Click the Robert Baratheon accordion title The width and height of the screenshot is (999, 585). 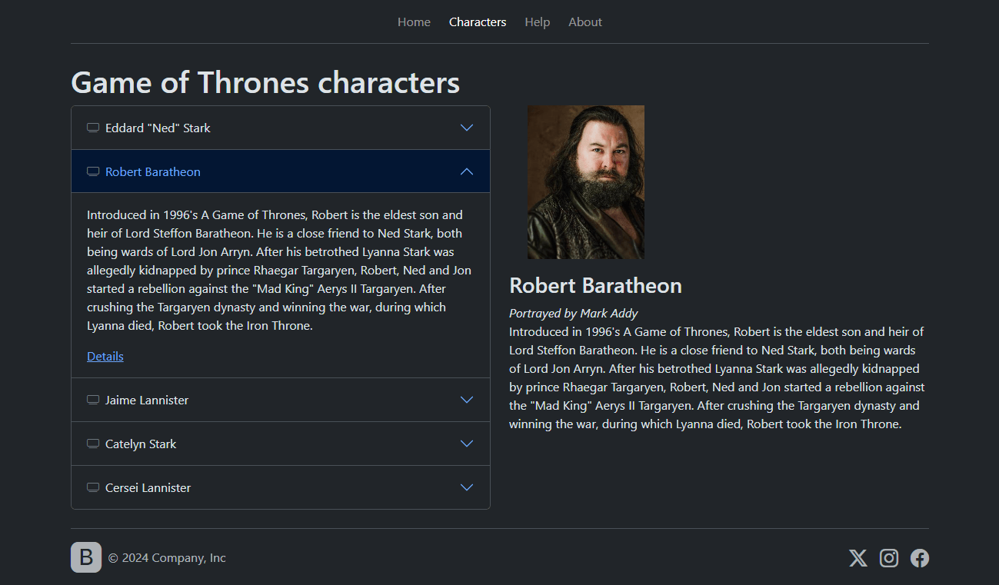[153, 171]
